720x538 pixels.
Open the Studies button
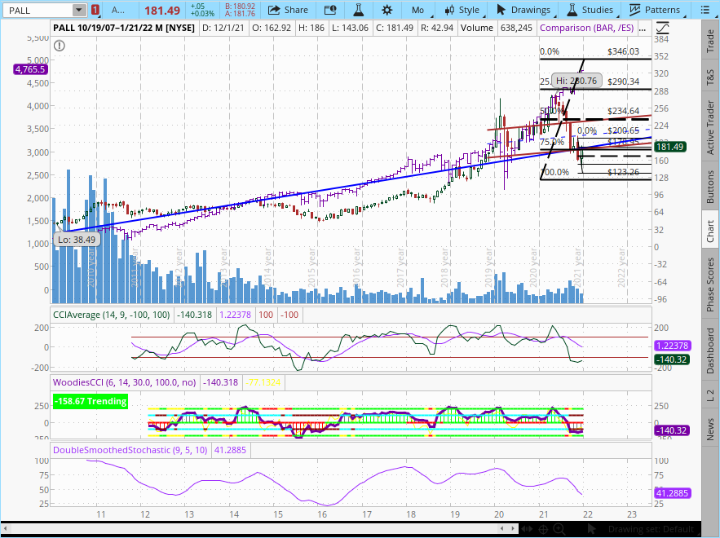tap(590, 10)
